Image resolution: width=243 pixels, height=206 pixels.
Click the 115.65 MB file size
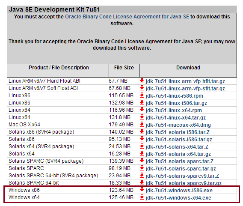[x=121, y=96]
